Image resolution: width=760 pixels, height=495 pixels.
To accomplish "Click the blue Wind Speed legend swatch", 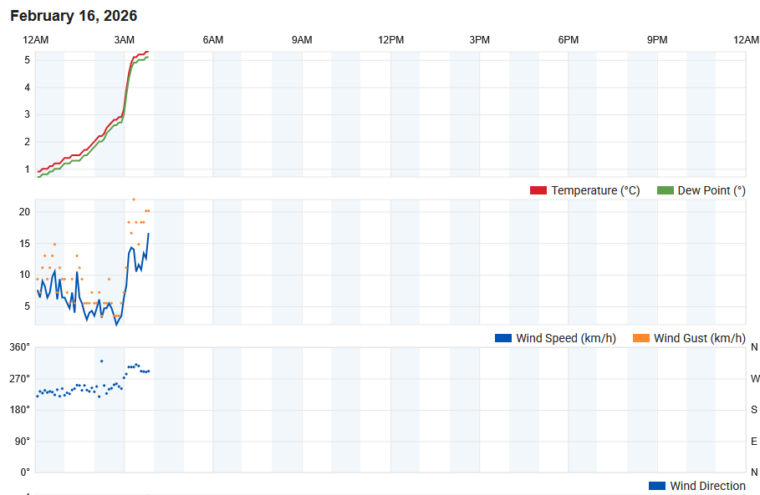I will coord(503,338).
